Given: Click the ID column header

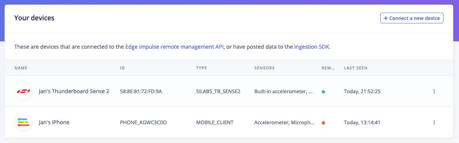Looking at the screenshot, I should tap(122, 68).
